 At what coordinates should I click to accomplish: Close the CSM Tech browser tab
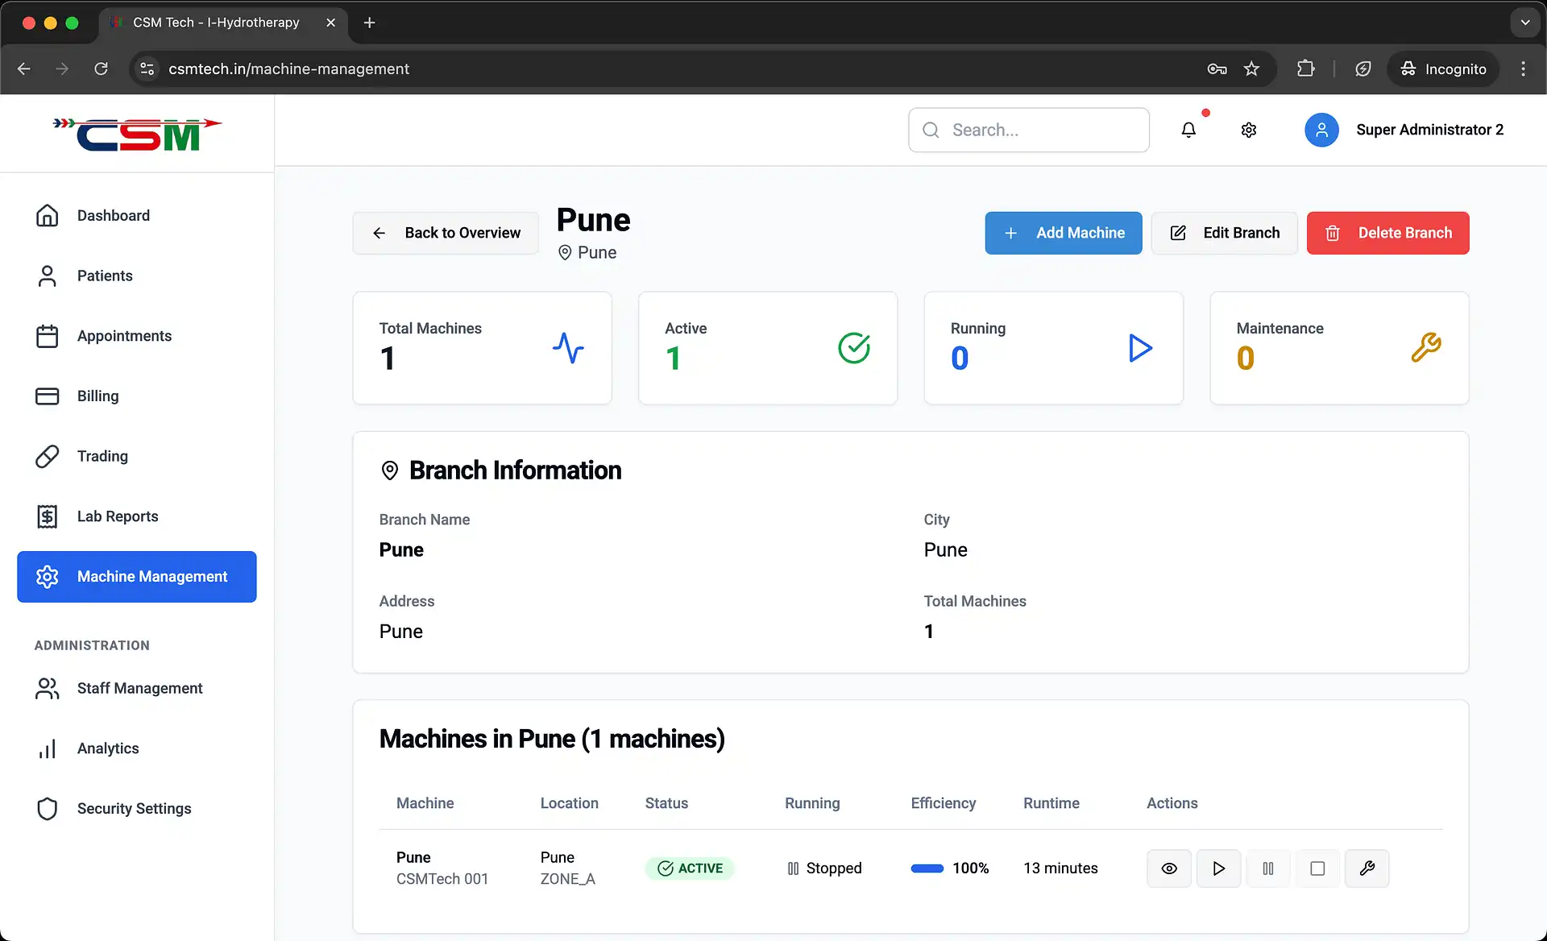coord(330,23)
